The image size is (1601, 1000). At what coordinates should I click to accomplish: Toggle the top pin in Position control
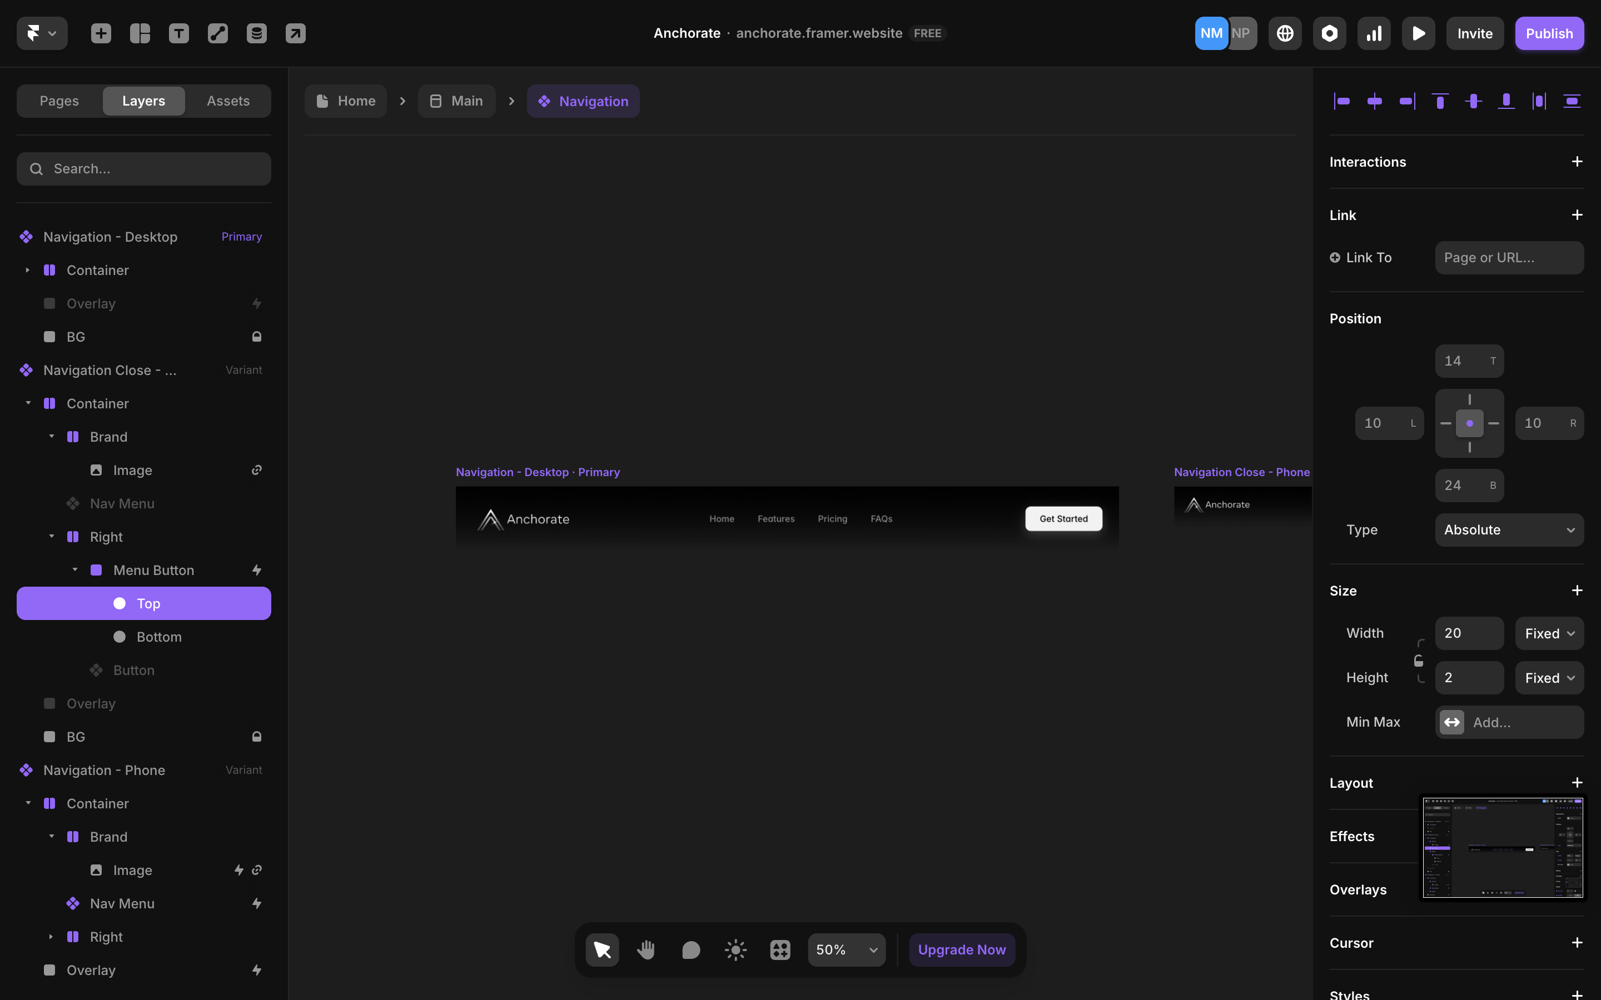tap(1469, 399)
